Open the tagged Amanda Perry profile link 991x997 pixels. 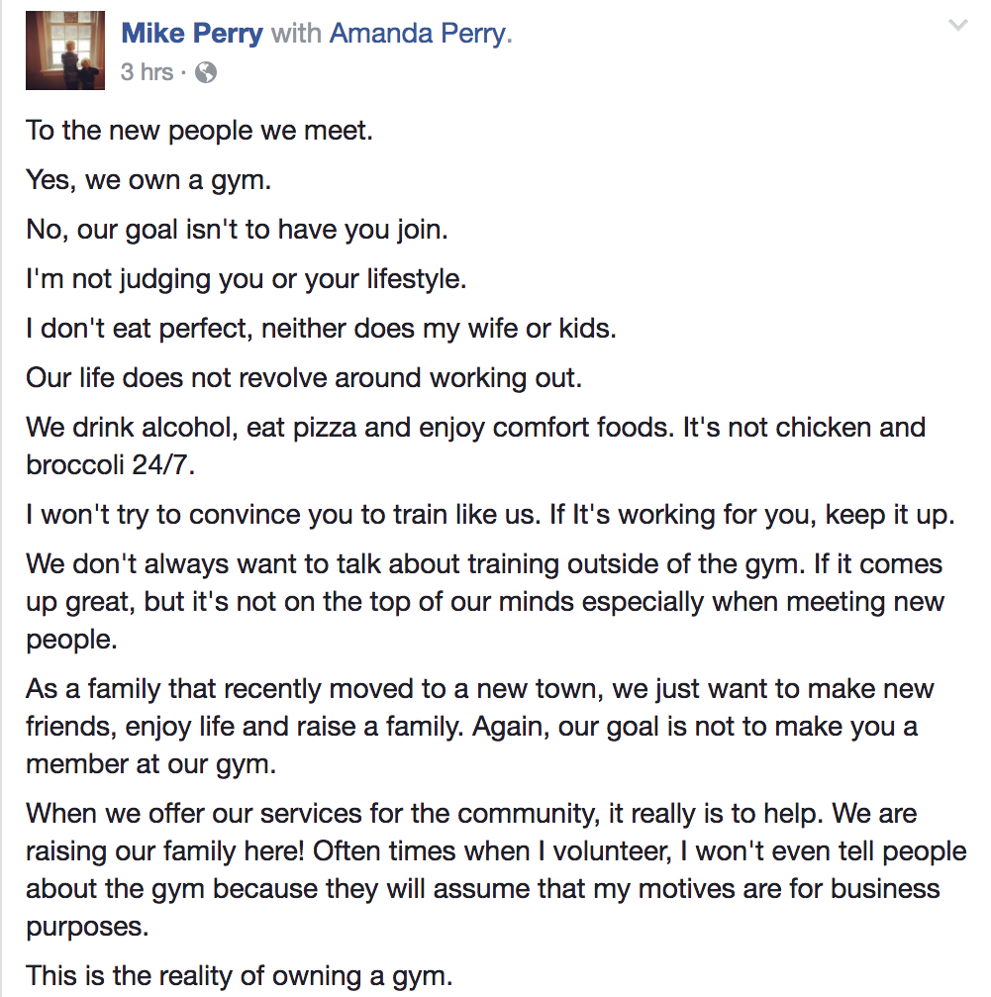(x=420, y=33)
